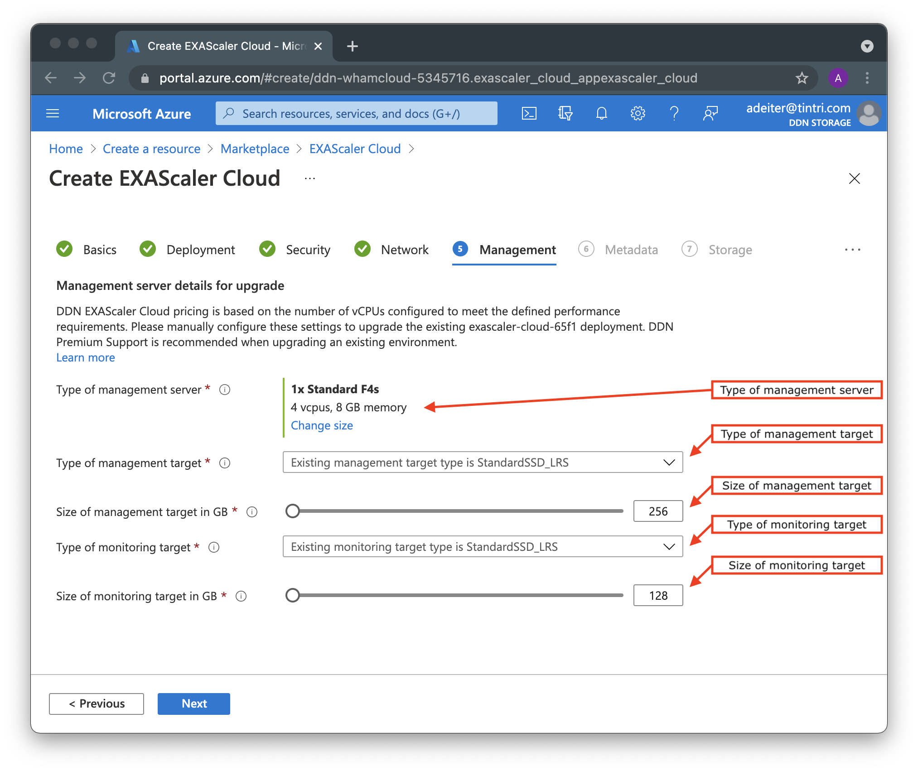This screenshot has width=918, height=771.
Task: Go to the Security tab
Action: pyautogui.click(x=295, y=250)
